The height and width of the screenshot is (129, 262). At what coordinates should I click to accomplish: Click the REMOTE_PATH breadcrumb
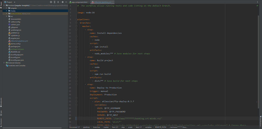click(161, 127)
